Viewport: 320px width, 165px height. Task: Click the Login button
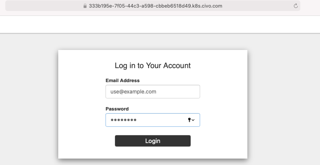(x=153, y=141)
